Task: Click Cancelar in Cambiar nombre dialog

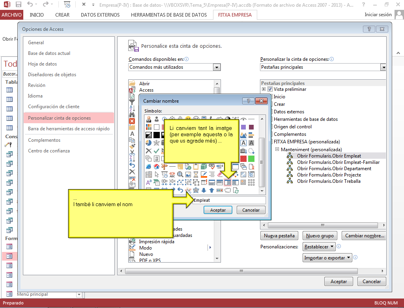Action: click(251, 210)
